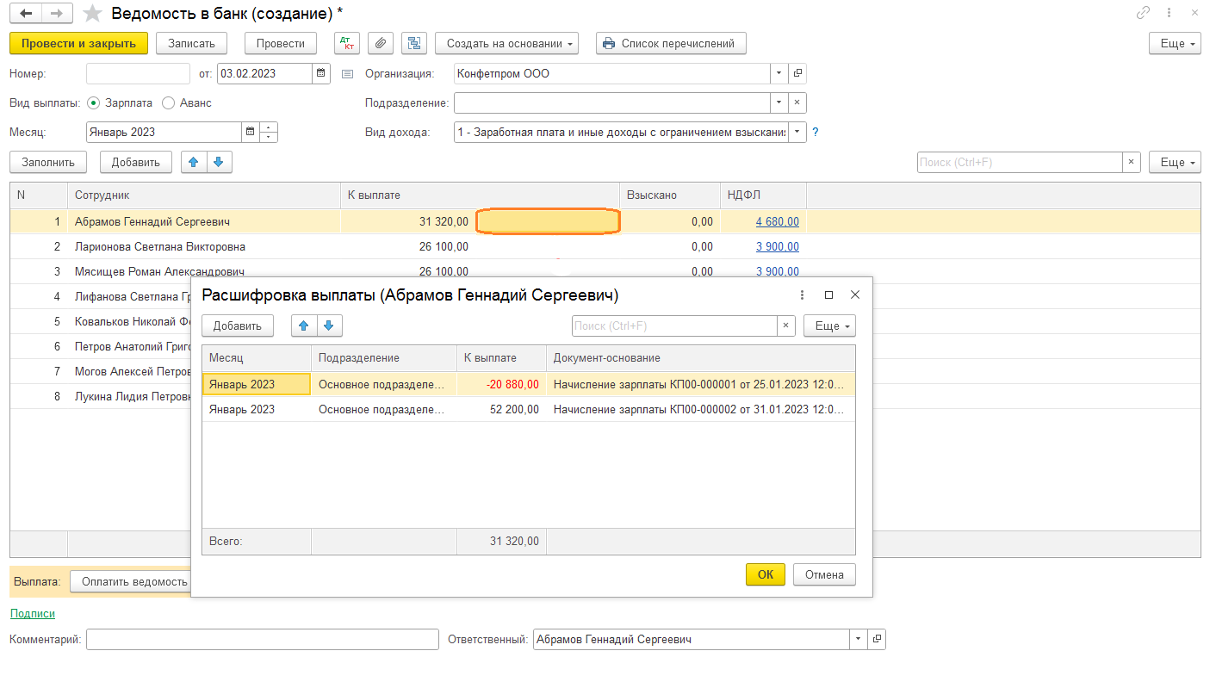
Task: Open the document structure icon
Action: point(414,43)
